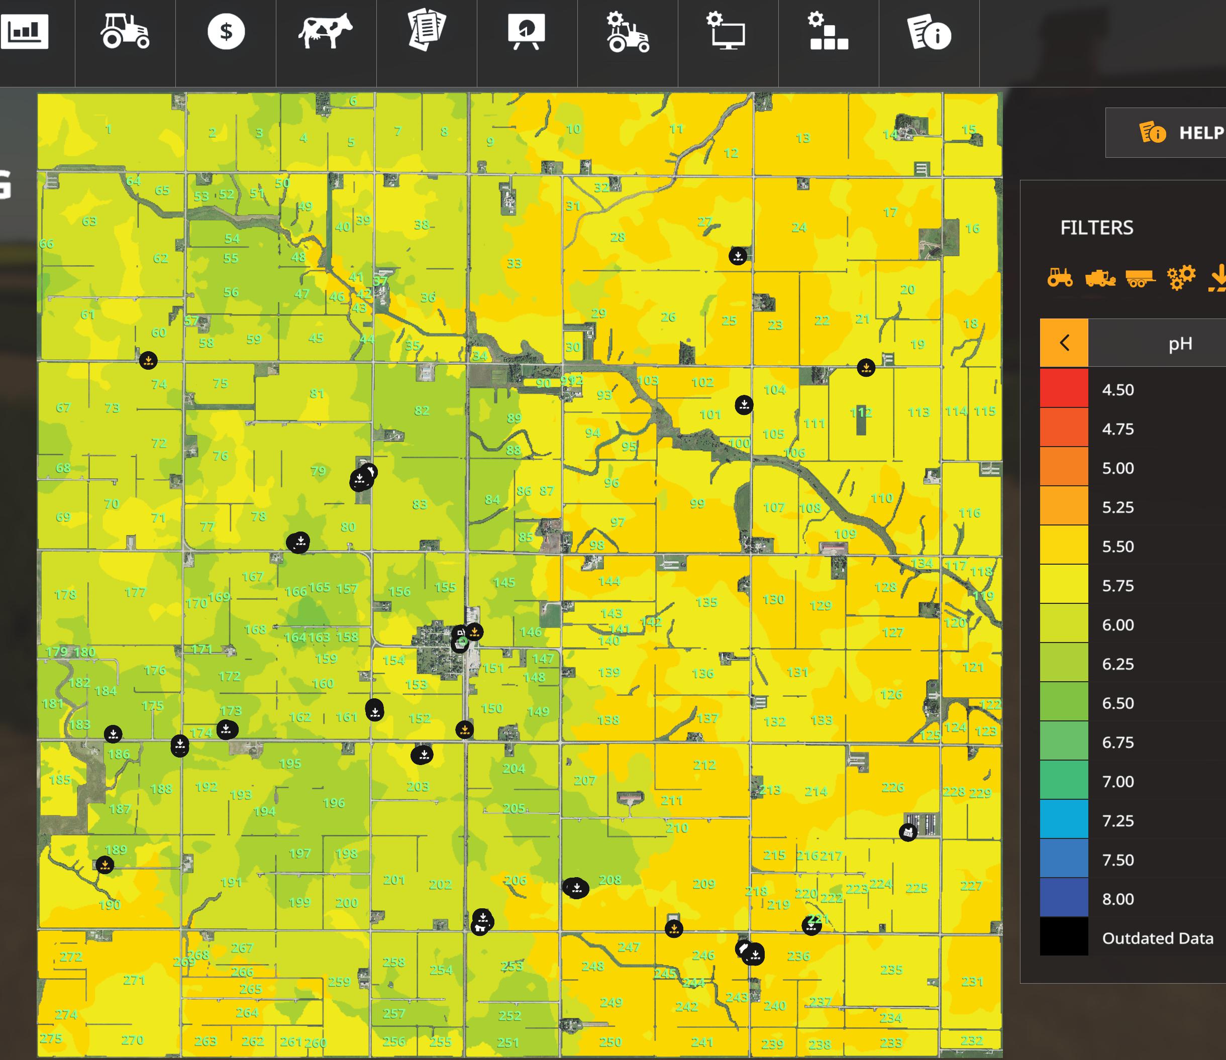Click the marker near field 221
This screenshot has width=1226, height=1060.
pyautogui.click(x=812, y=926)
